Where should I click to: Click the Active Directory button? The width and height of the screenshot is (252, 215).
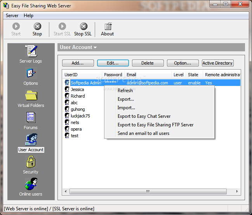(217, 63)
